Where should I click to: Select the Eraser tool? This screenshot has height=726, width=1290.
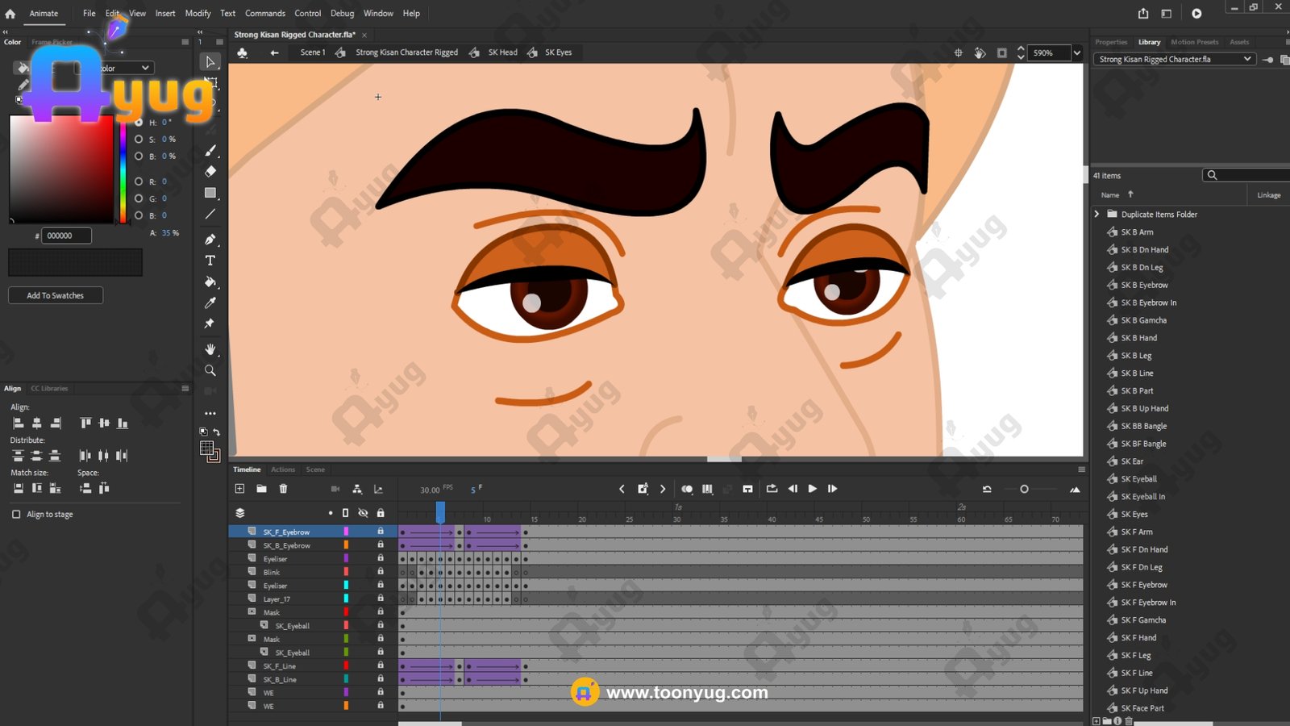tap(210, 171)
